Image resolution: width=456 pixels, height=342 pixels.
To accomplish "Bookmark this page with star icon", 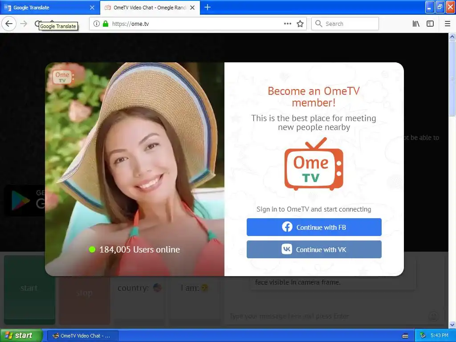I will point(300,24).
